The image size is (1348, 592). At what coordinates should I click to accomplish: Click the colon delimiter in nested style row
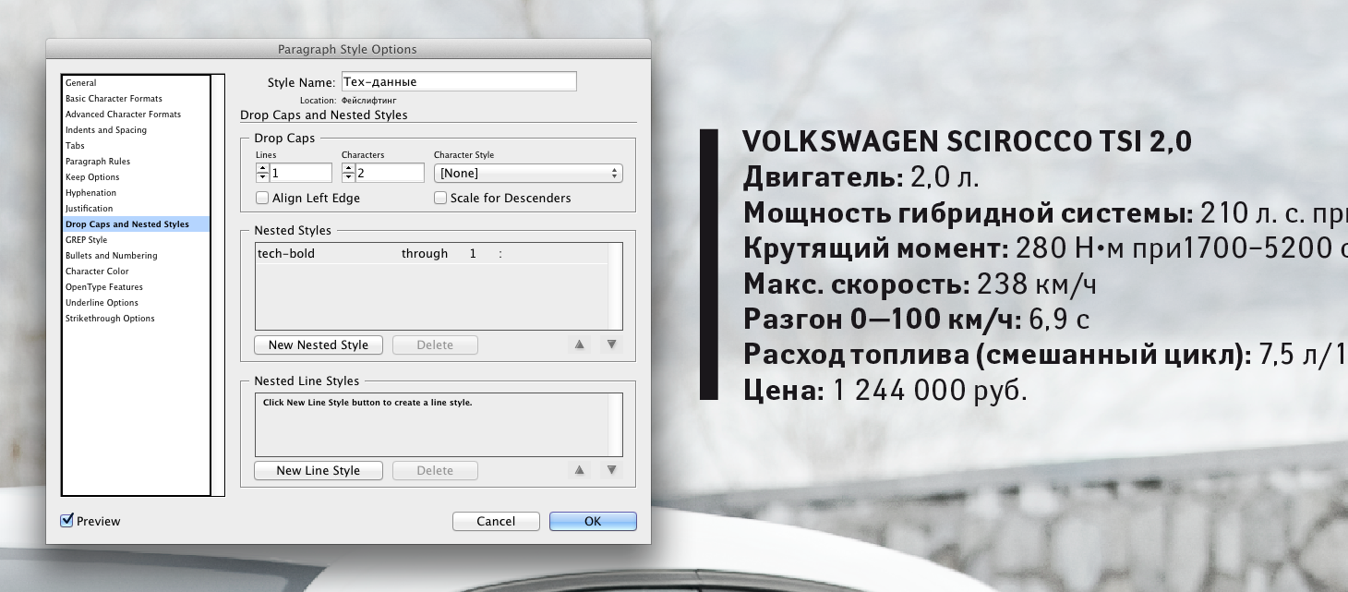point(500,253)
